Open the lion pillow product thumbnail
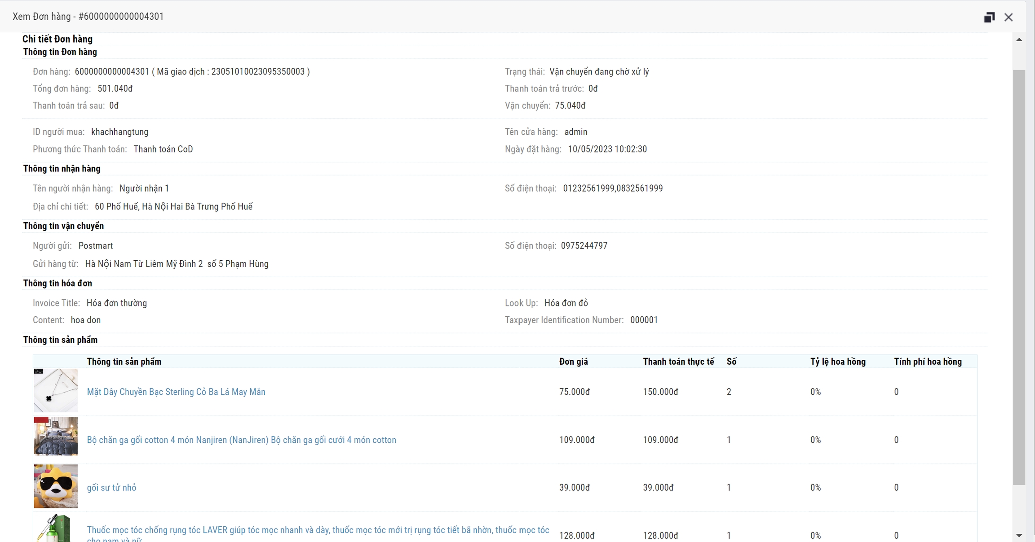Image resolution: width=1035 pixels, height=542 pixels. click(x=56, y=486)
